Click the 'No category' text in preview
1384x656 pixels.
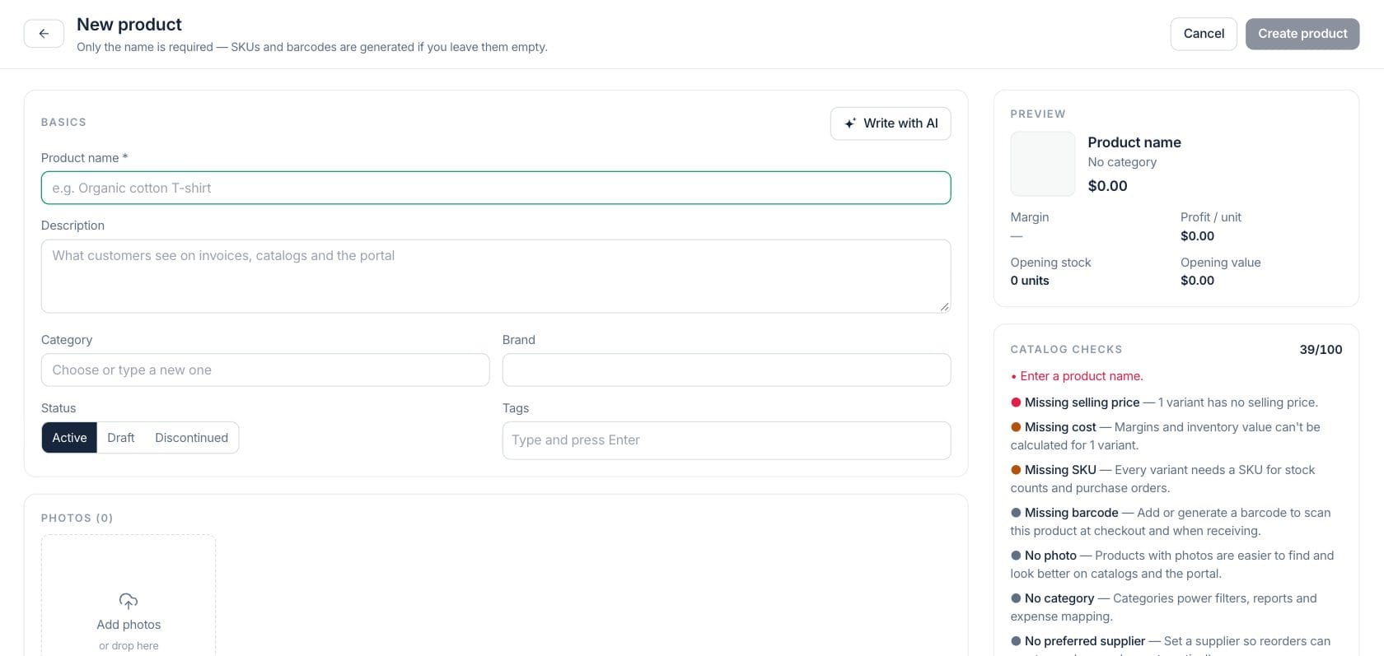[1122, 162]
